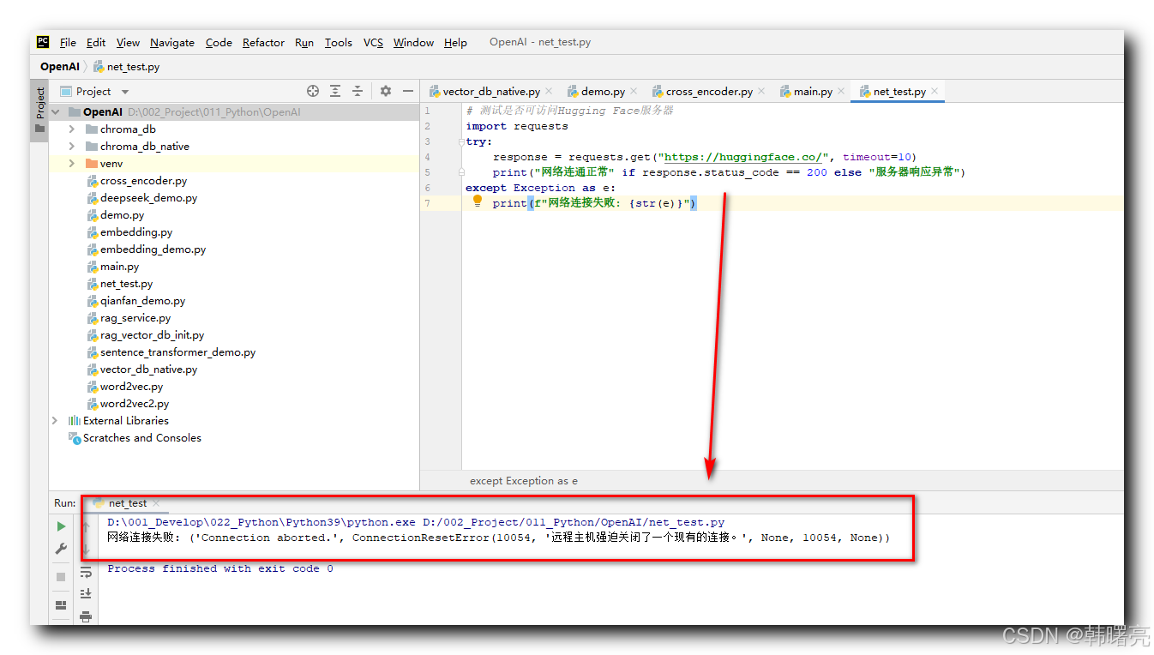Open the VCS menu
1154x655 pixels.
pos(373,42)
